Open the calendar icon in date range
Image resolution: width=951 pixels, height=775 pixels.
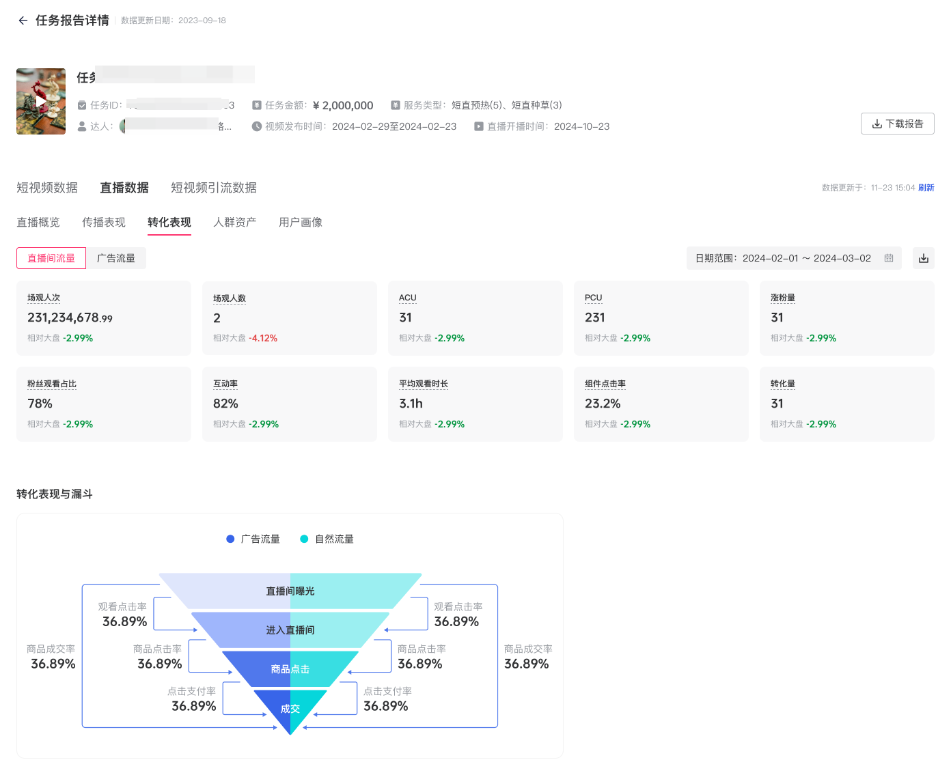(x=889, y=258)
